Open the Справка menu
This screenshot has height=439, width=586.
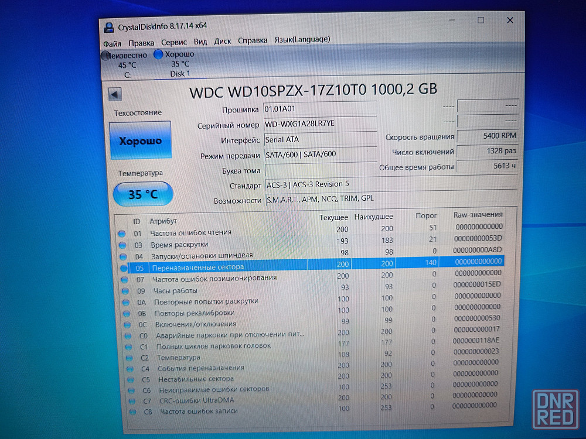click(x=253, y=40)
